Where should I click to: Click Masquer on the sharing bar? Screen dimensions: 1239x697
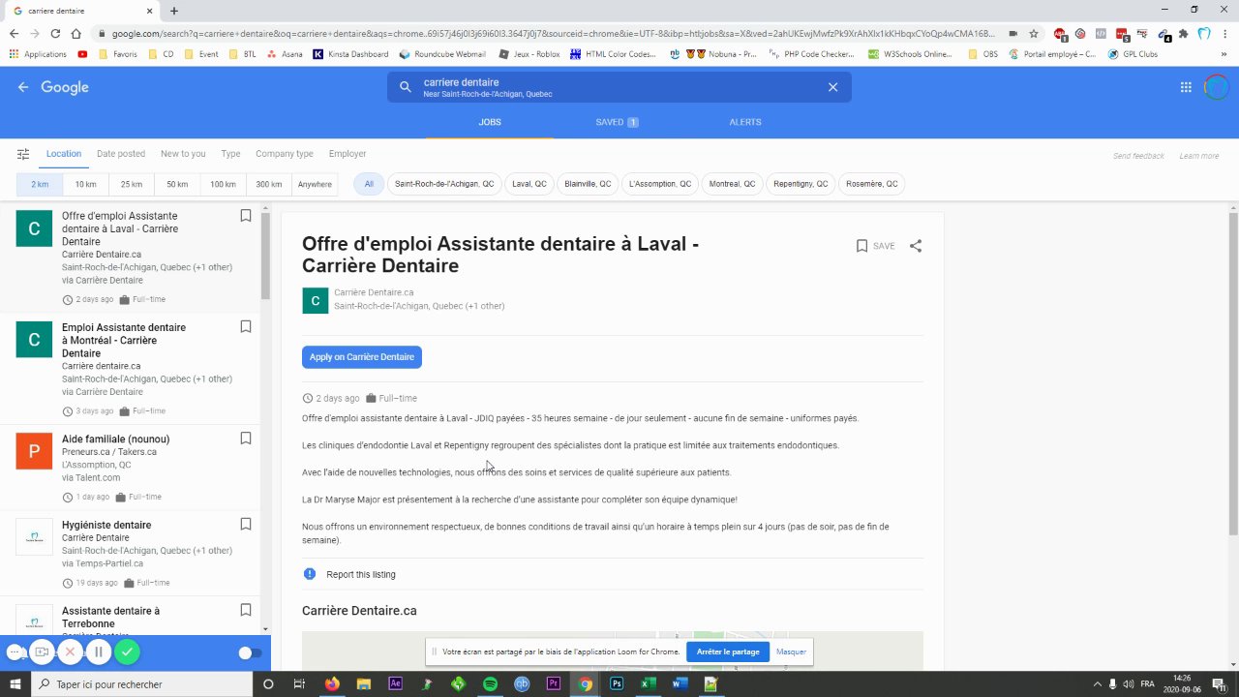tap(791, 652)
